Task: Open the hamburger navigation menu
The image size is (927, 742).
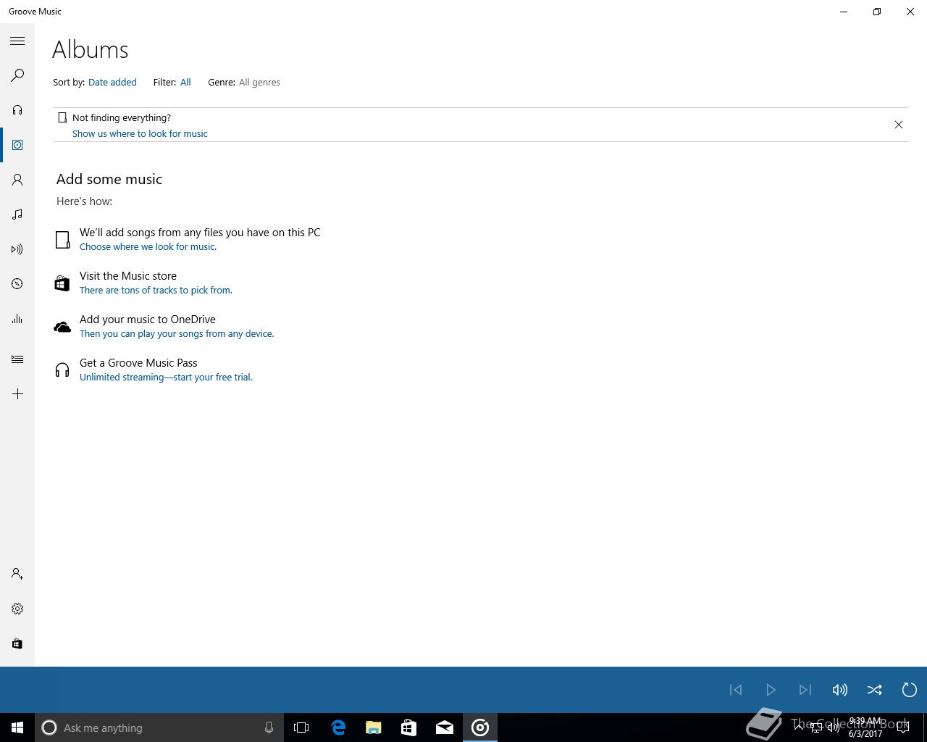Action: [17, 41]
